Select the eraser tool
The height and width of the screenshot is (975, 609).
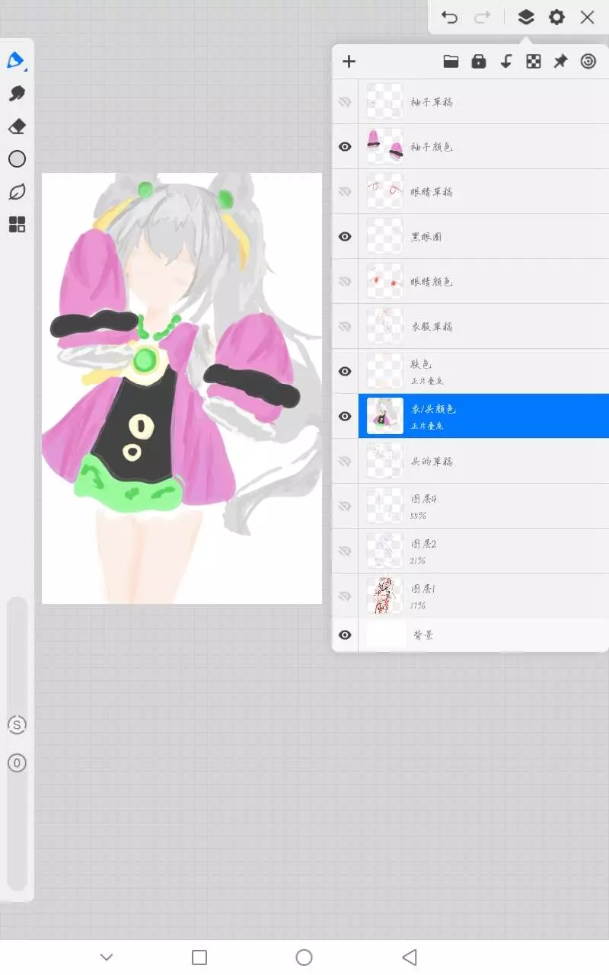[17, 126]
